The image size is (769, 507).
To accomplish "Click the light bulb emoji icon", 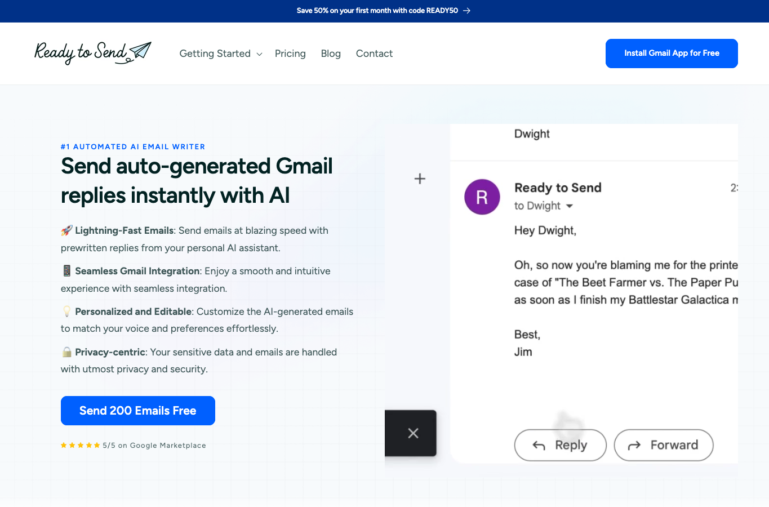I will coord(66,312).
